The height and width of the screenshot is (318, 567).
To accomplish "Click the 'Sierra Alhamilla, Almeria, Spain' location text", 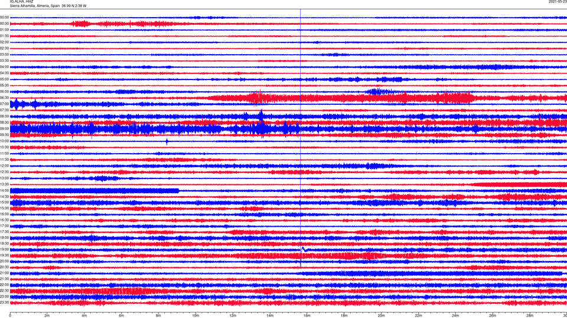I will point(35,6).
